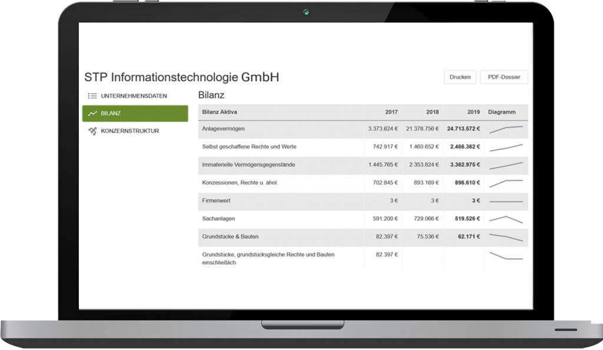Click the Sachanlagen sparkline diagram
Image resolution: width=603 pixels, height=350 pixels.
point(506,219)
